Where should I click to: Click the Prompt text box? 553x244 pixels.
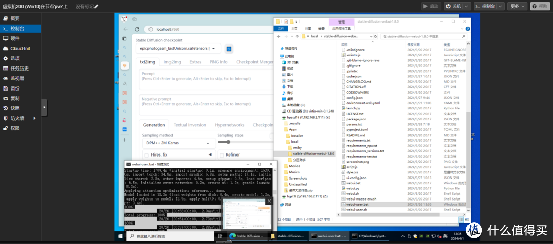coord(206,80)
